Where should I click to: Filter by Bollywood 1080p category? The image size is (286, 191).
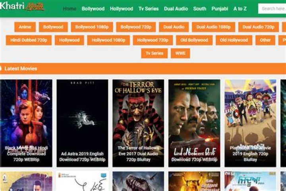pyautogui.click(x=92, y=27)
